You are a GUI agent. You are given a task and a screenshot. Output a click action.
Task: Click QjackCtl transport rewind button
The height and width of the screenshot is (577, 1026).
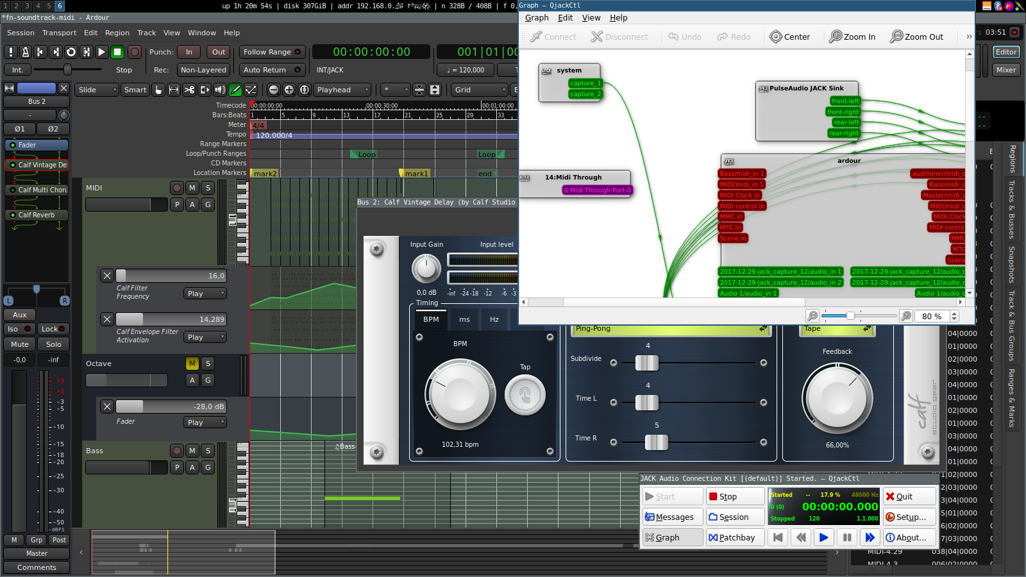(800, 537)
